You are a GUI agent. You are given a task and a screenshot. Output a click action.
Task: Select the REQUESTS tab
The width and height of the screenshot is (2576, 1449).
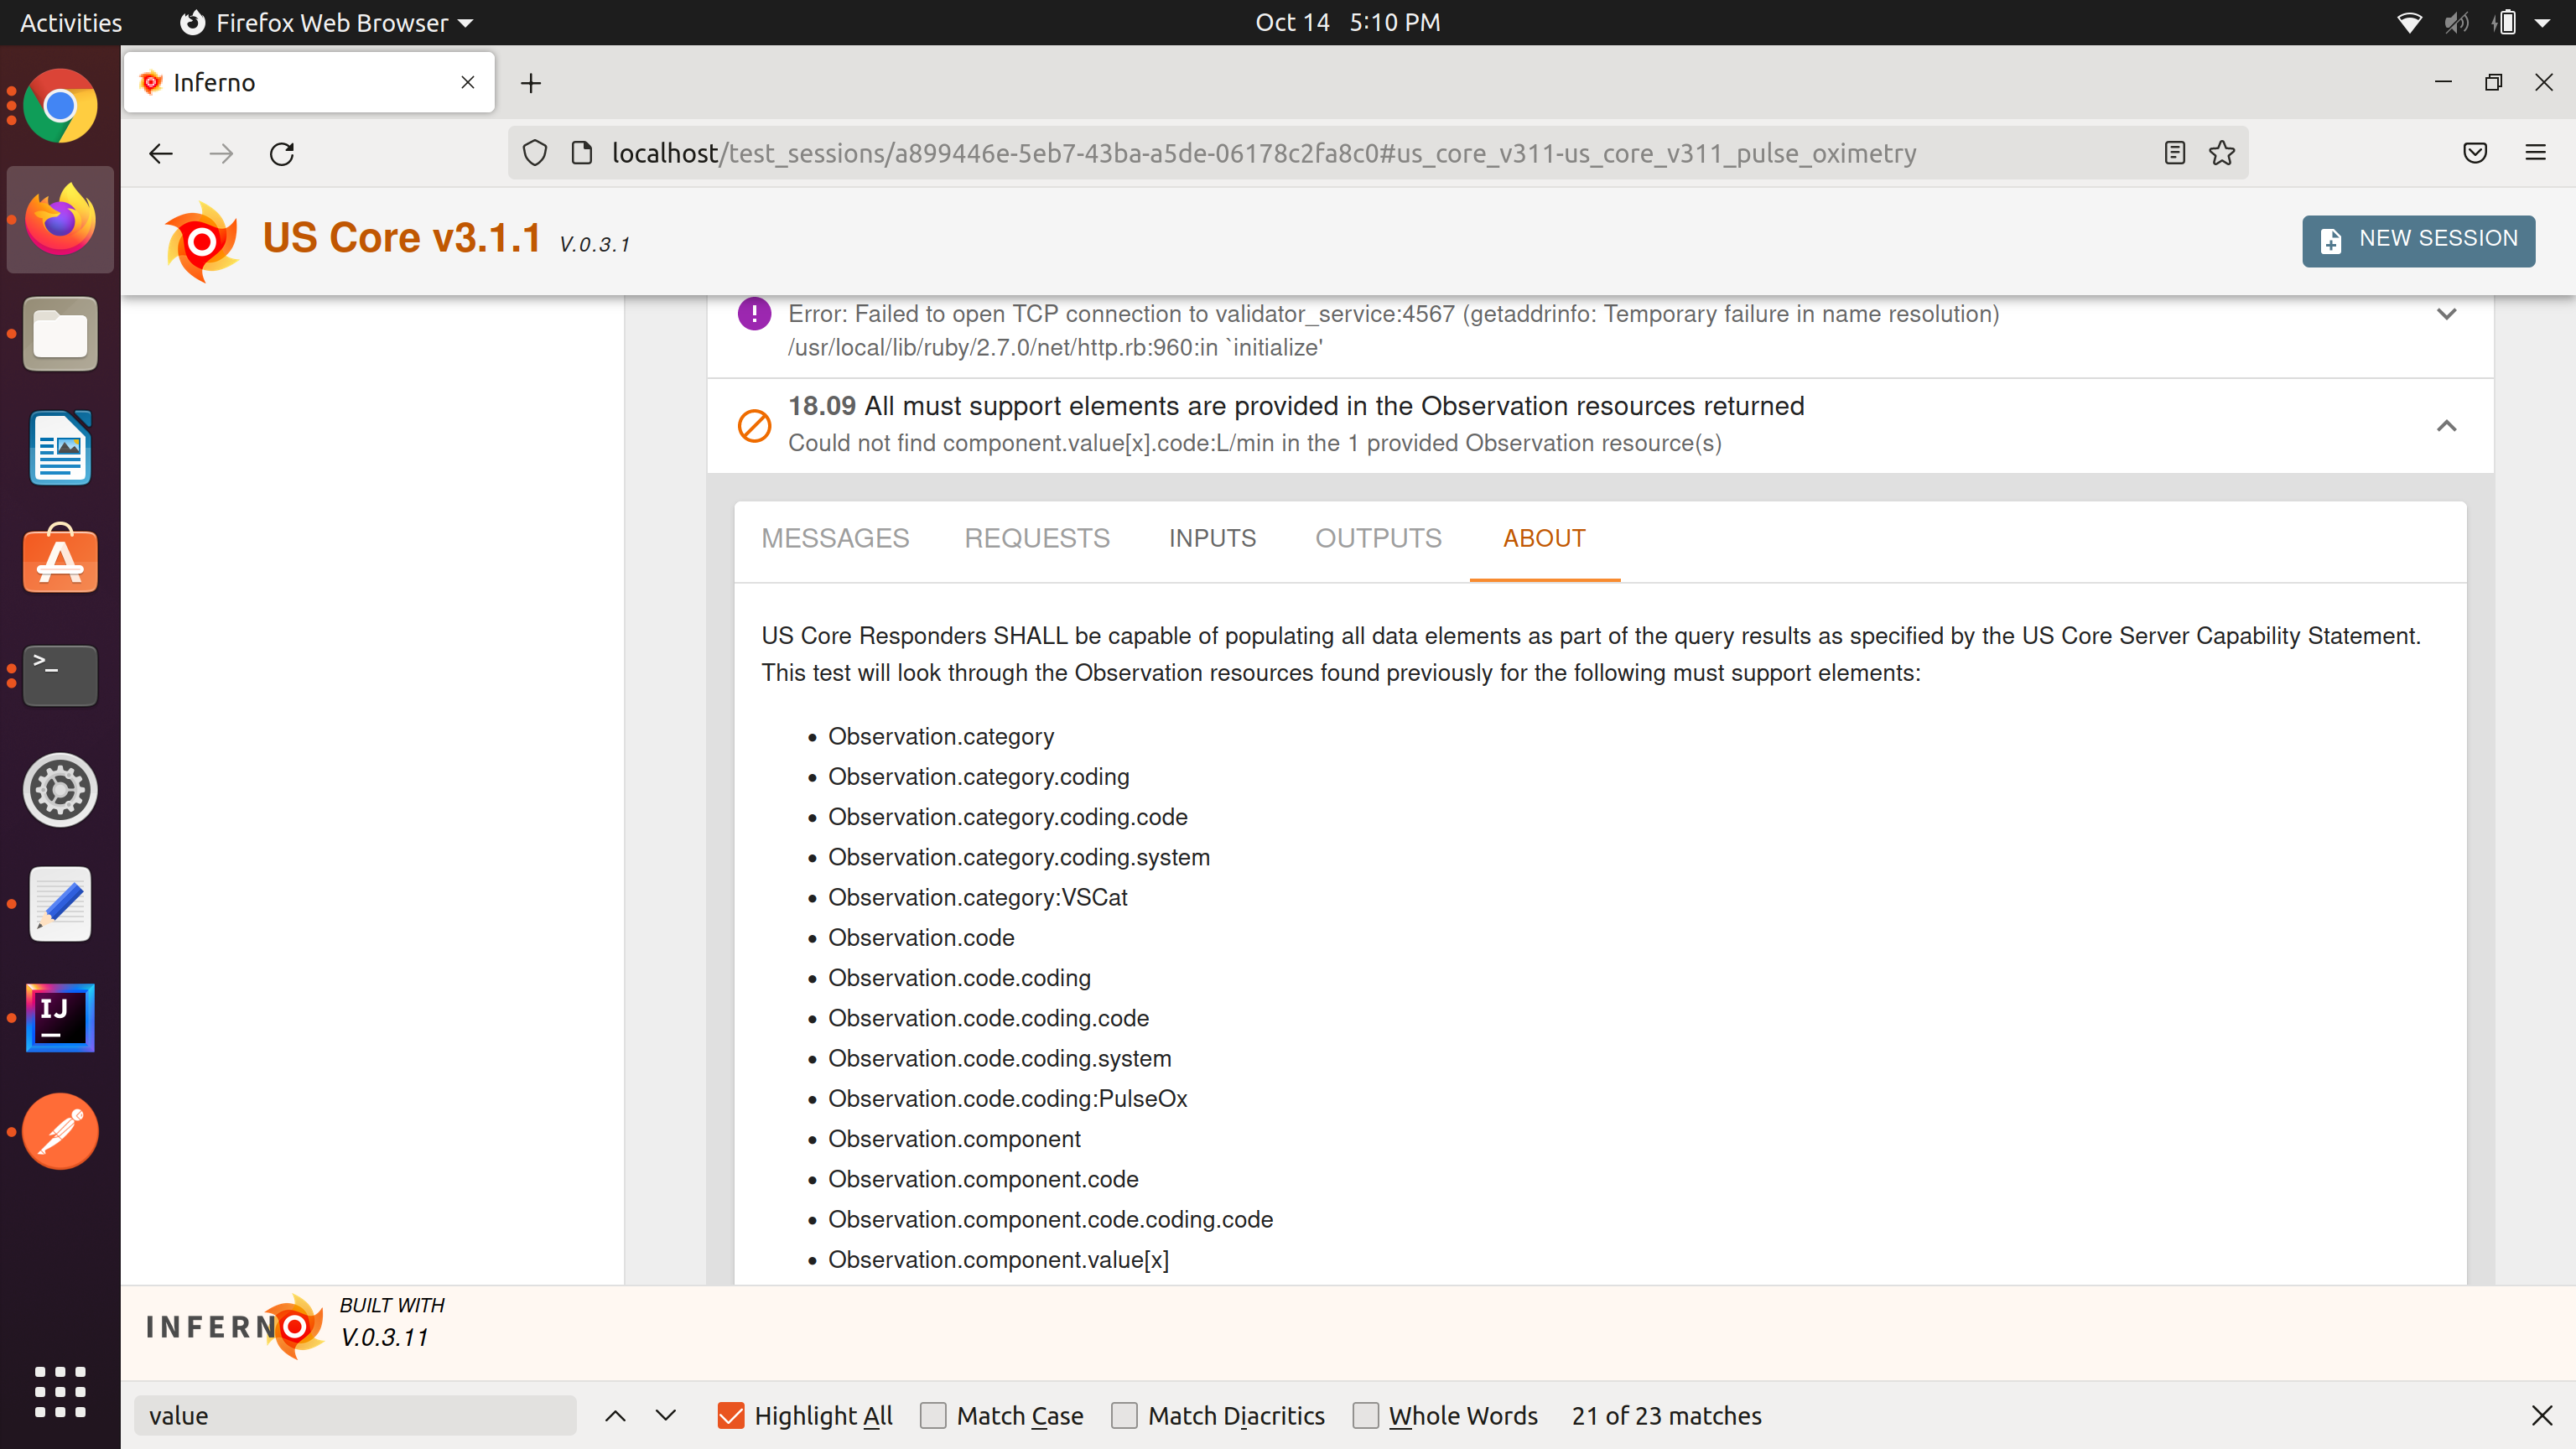(x=1037, y=539)
